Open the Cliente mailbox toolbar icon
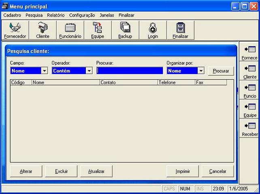Image resolution: width=260 pixels, height=194 pixels. [x=43, y=30]
